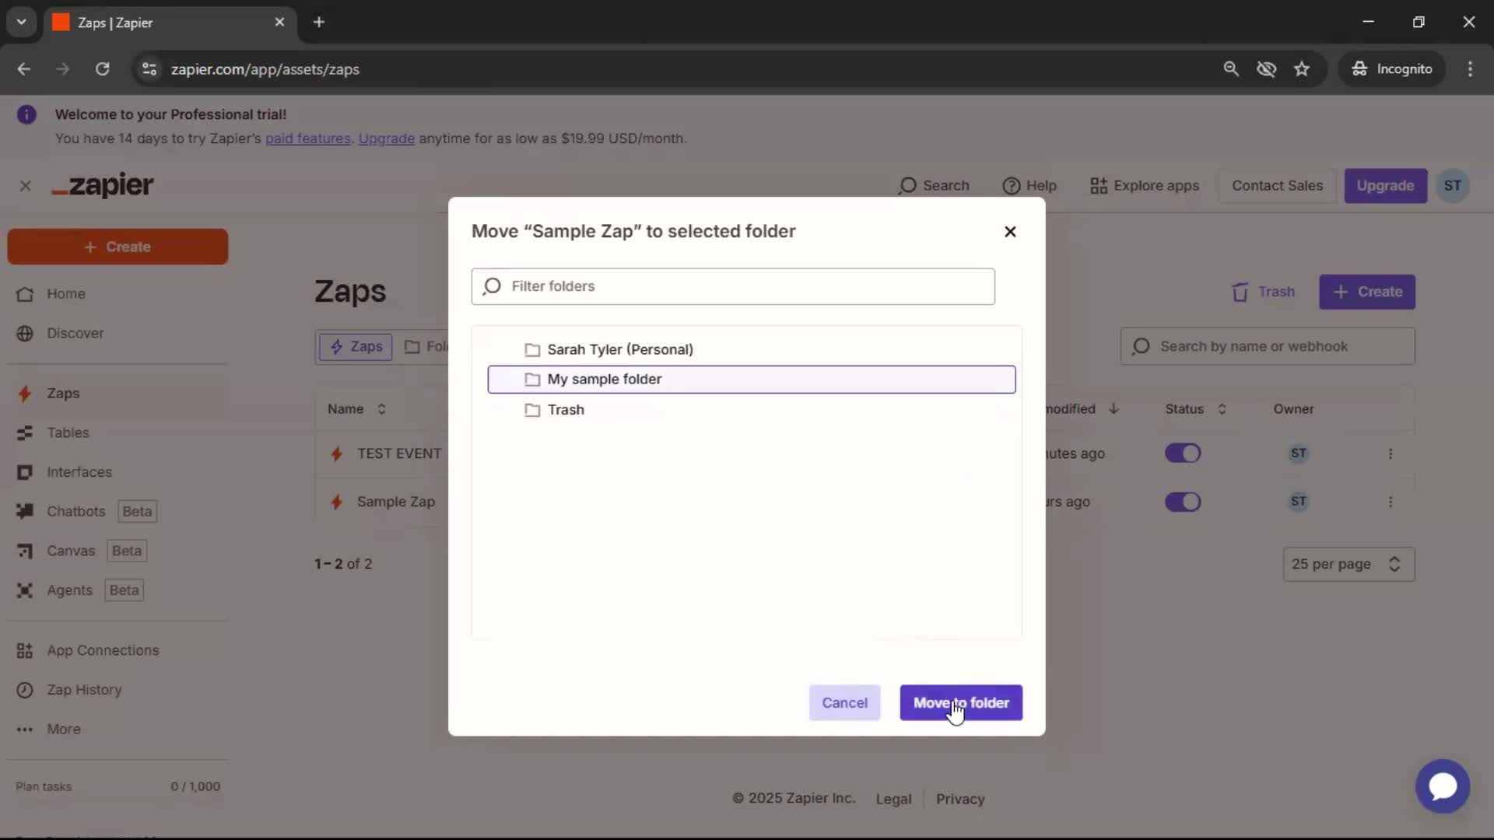Click the Incognito indicator
The width and height of the screenshot is (1494, 840).
point(1392,69)
